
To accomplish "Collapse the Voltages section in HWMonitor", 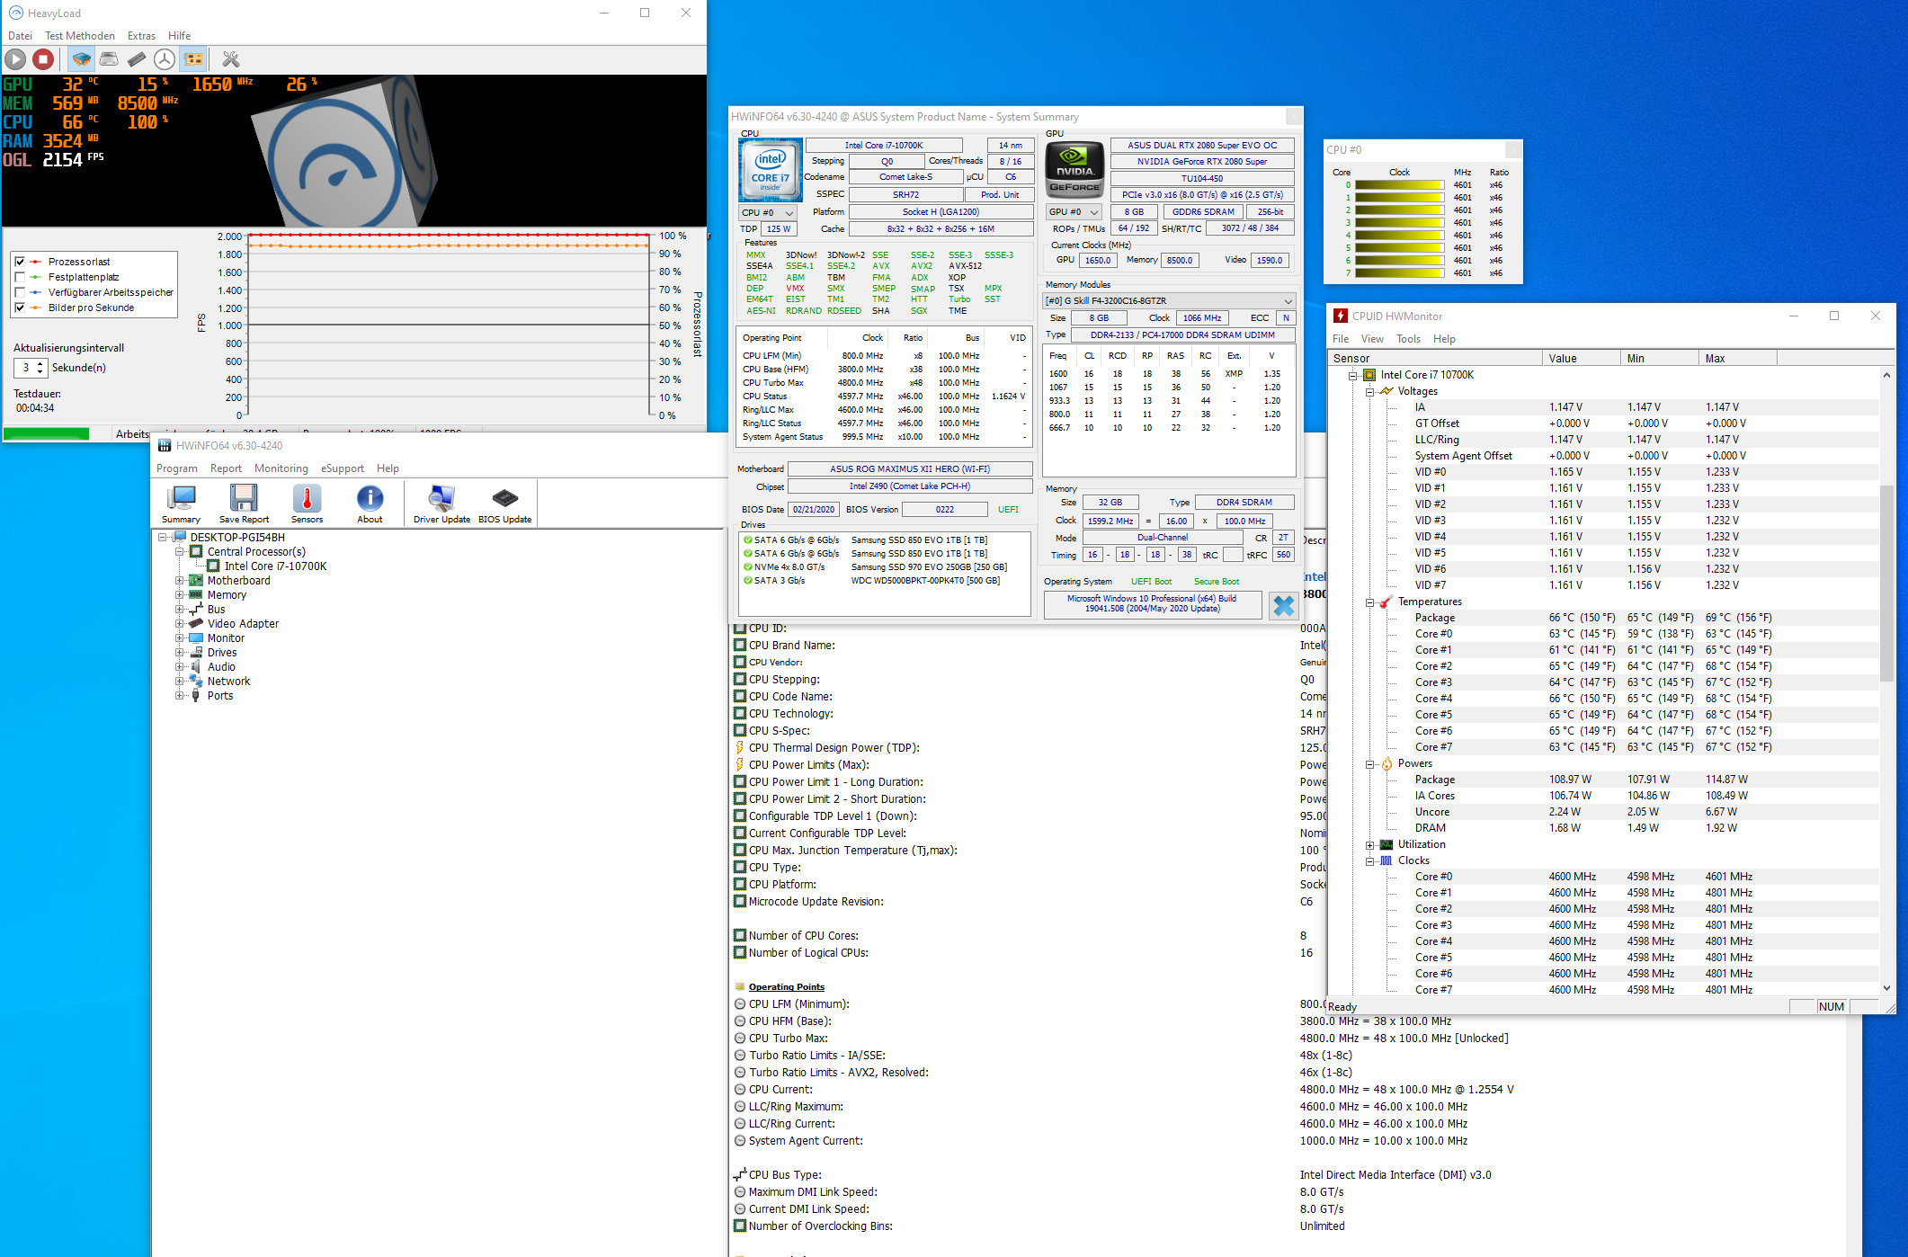I will tap(1369, 392).
